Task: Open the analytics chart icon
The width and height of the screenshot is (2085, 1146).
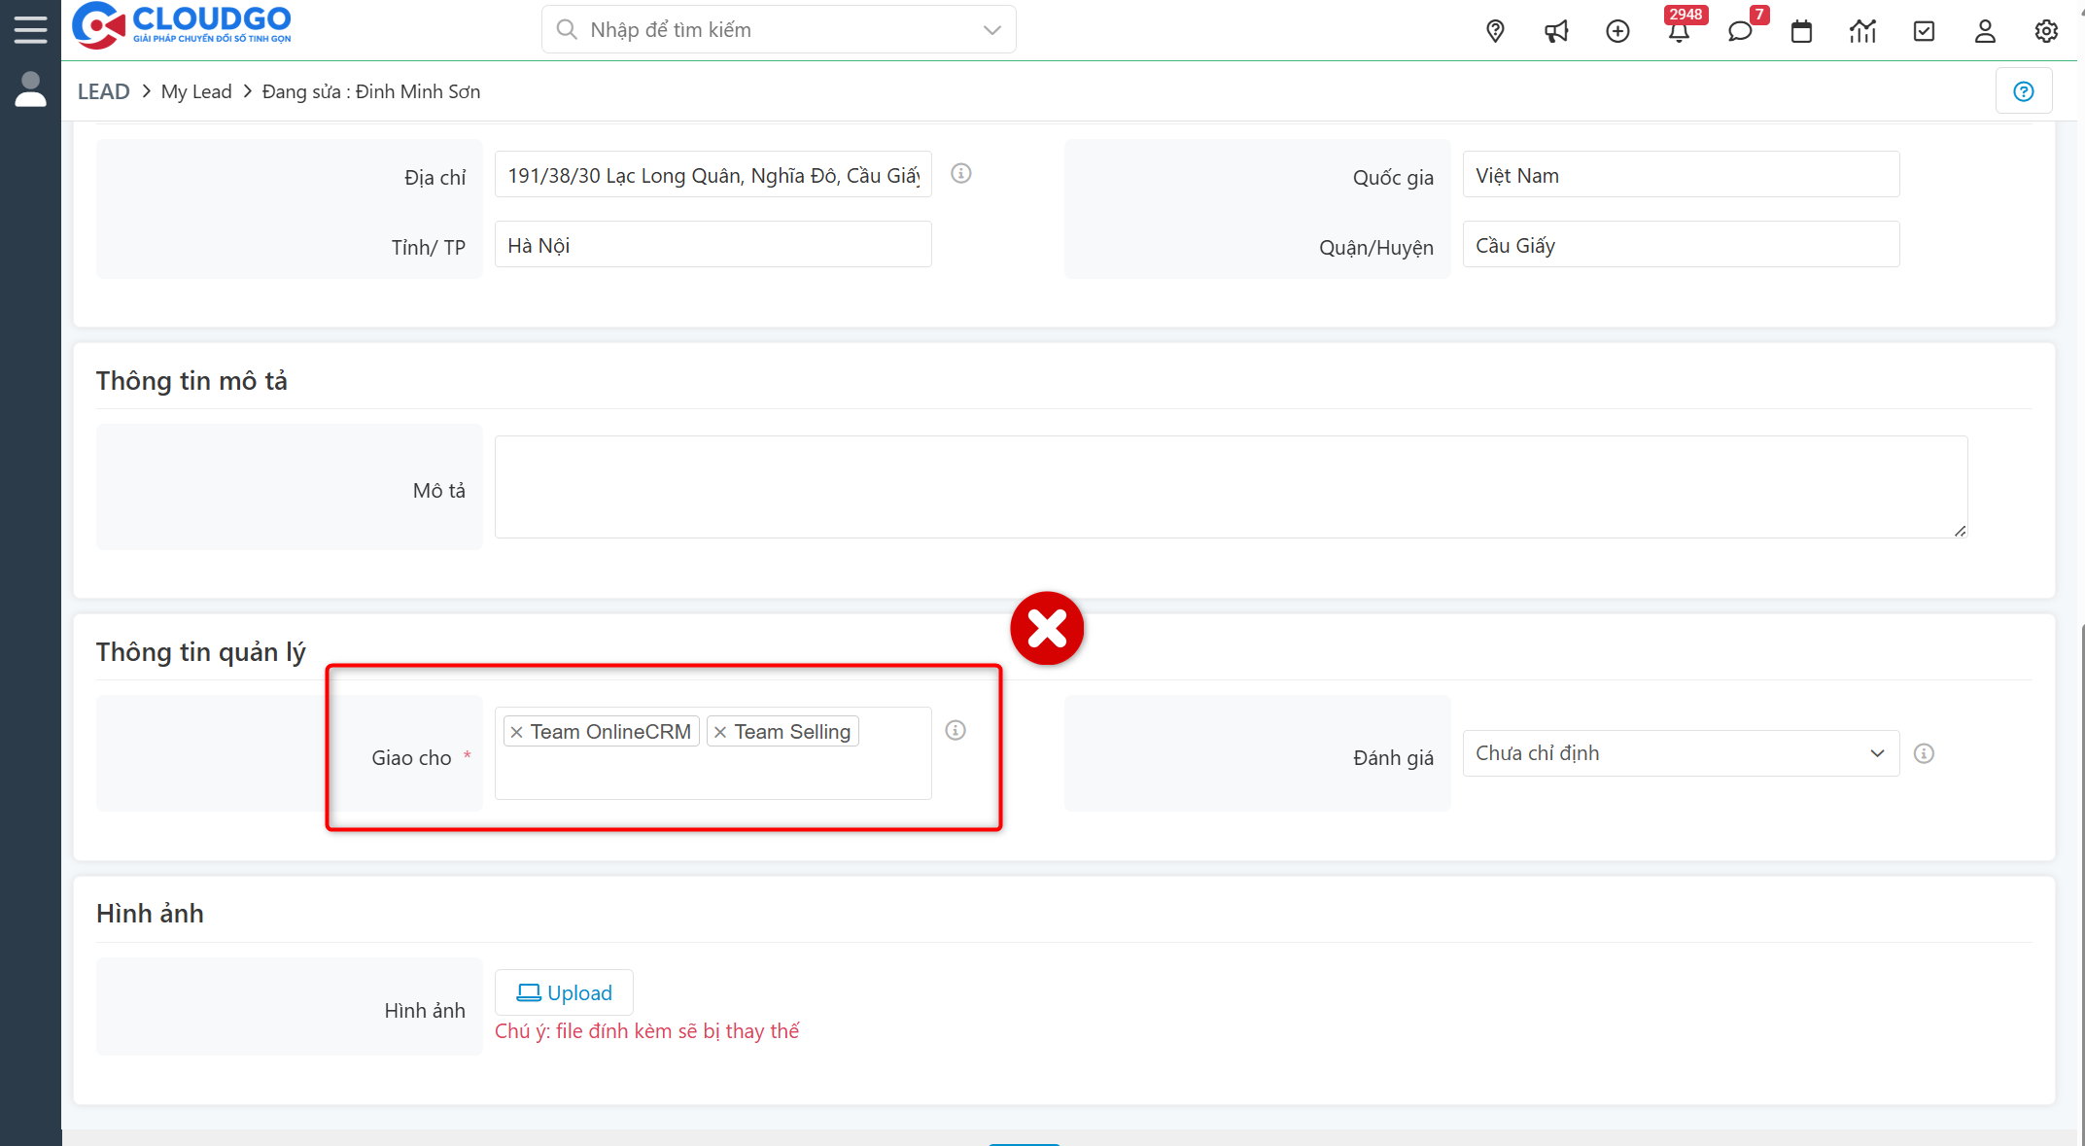Action: point(1862,31)
